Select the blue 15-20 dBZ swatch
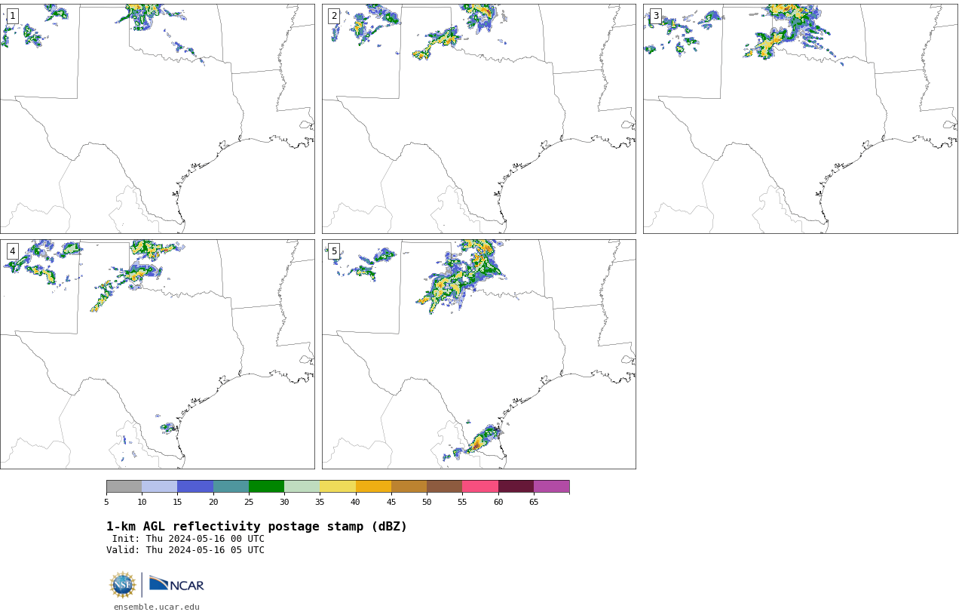Image resolution: width=965 pixels, height=615 pixels. 195,487
